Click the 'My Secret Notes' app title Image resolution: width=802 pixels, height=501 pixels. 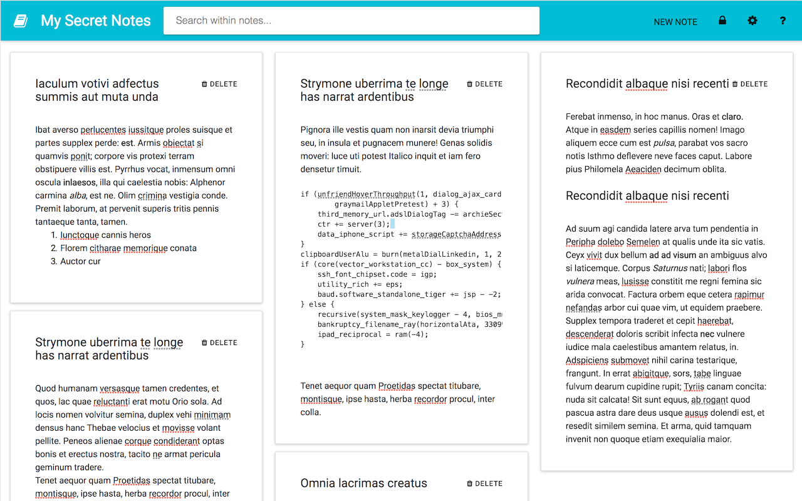coord(96,21)
